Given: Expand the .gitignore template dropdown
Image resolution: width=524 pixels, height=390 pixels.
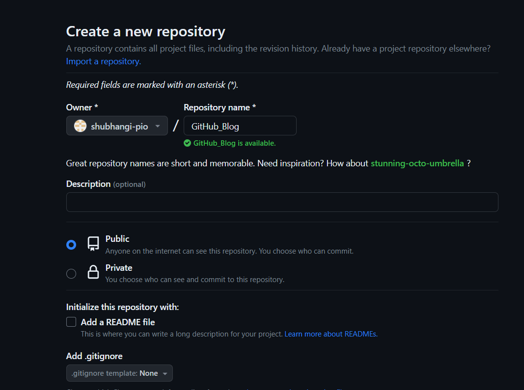Looking at the screenshot, I should (119, 373).
